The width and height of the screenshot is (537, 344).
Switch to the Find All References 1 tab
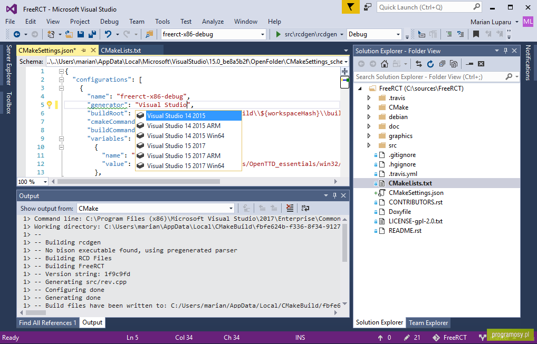pos(47,322)
